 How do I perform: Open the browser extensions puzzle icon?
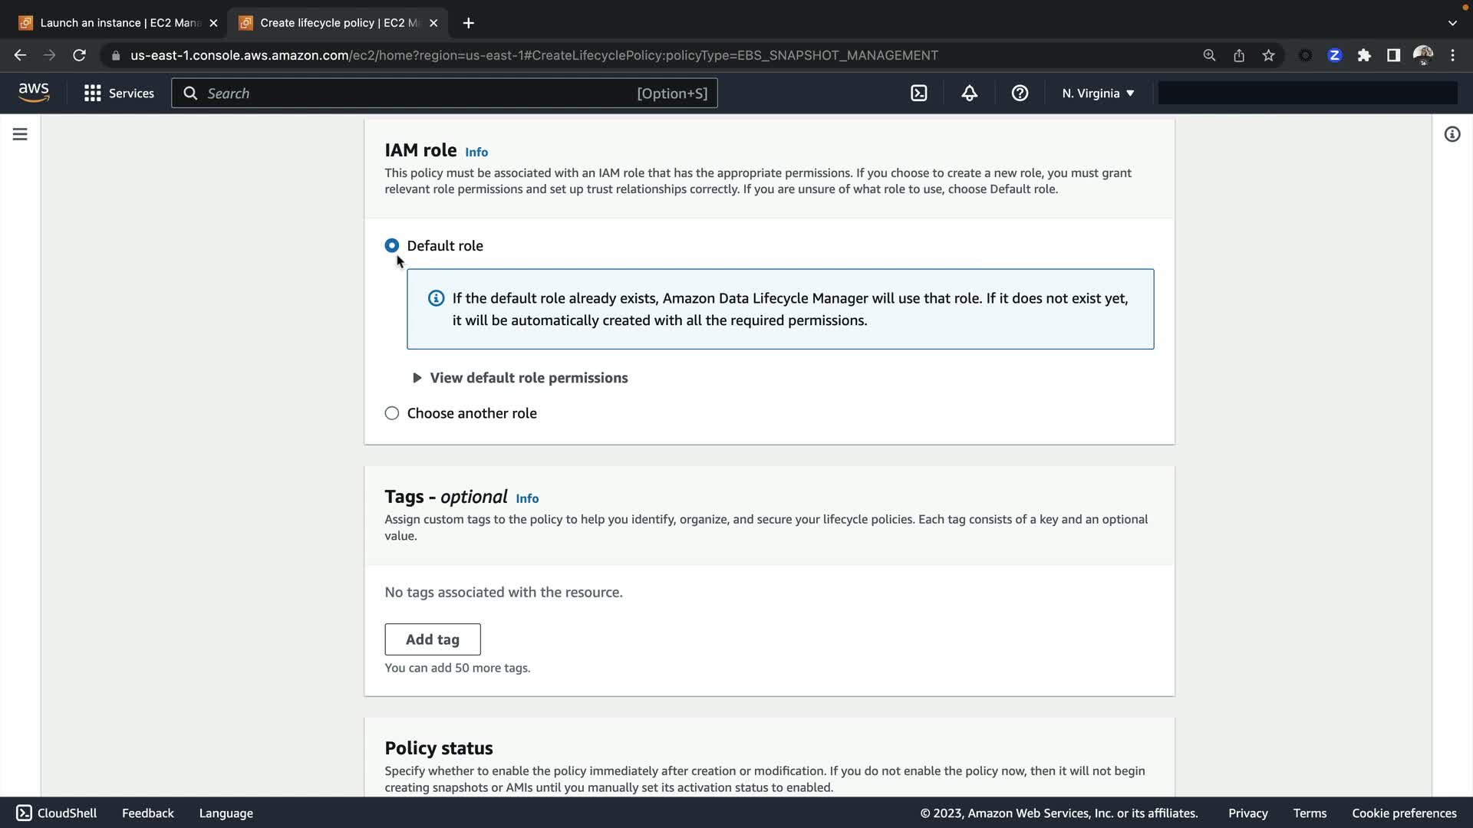pyautogui.click(x=1364, y=55)
